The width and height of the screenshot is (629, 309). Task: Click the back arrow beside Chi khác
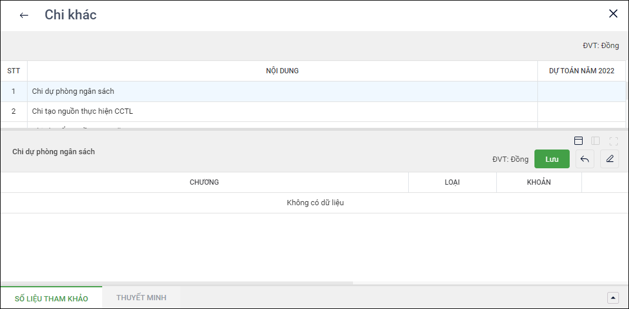pyautogui.click(x=24, y=15)
